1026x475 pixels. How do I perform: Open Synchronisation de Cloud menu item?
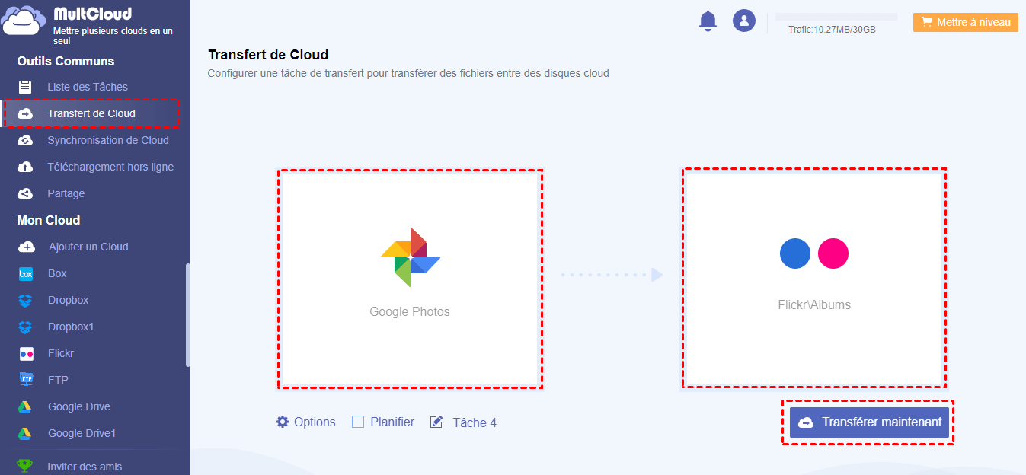[x=107, y=140]
